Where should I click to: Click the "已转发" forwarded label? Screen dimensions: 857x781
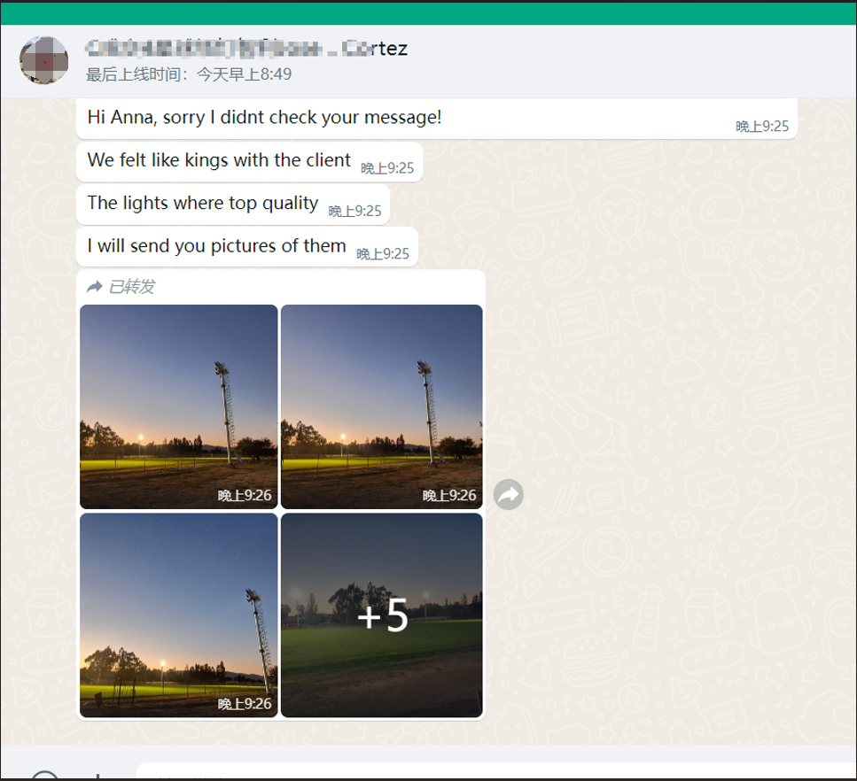click(x=131, y=287)
